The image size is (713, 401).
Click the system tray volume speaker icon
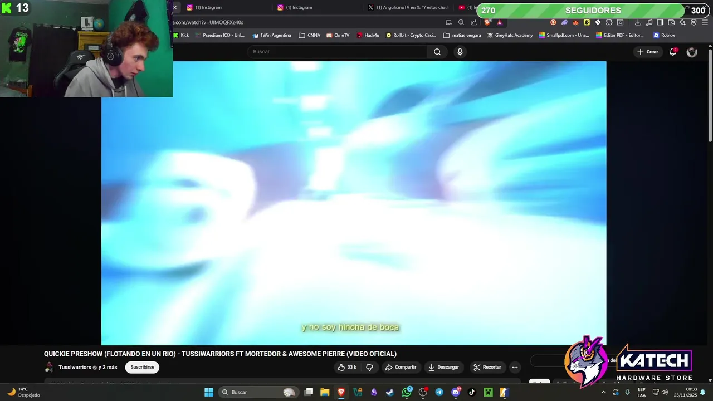point(665,392)
